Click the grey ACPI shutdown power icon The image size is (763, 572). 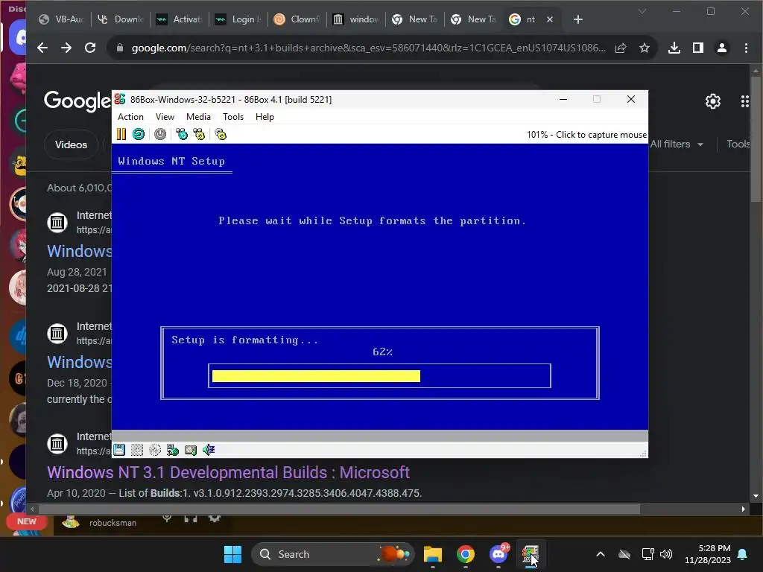click(160, 134)
